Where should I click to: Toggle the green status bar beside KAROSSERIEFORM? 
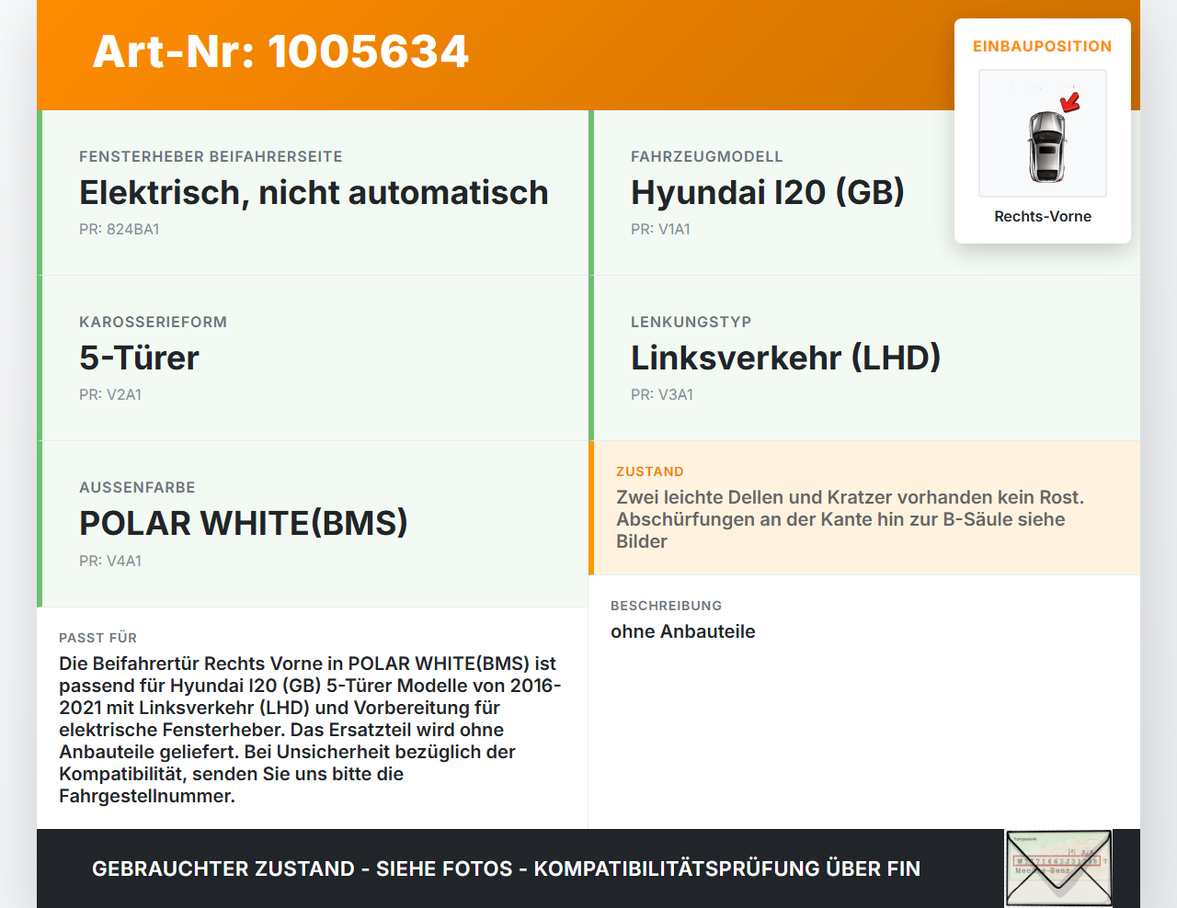[39, 358]
